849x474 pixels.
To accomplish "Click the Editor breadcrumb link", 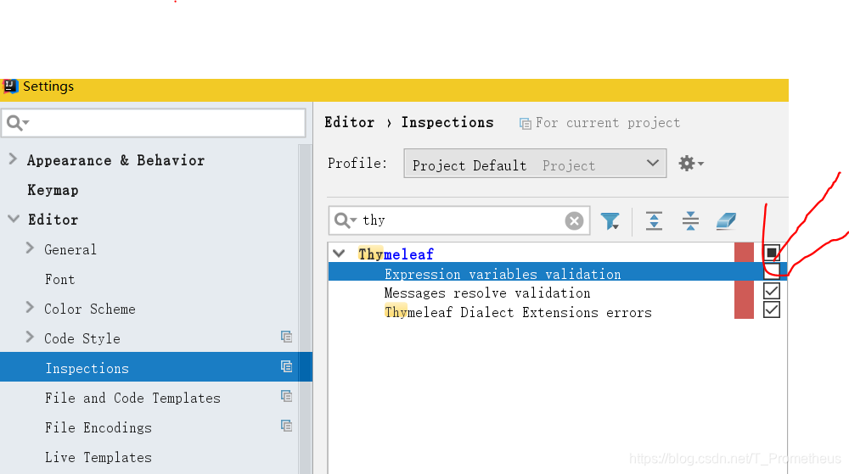I will [x=349, y=123].
